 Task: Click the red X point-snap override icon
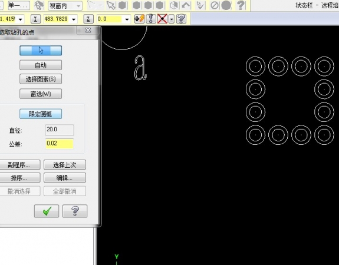pos(162,19)
